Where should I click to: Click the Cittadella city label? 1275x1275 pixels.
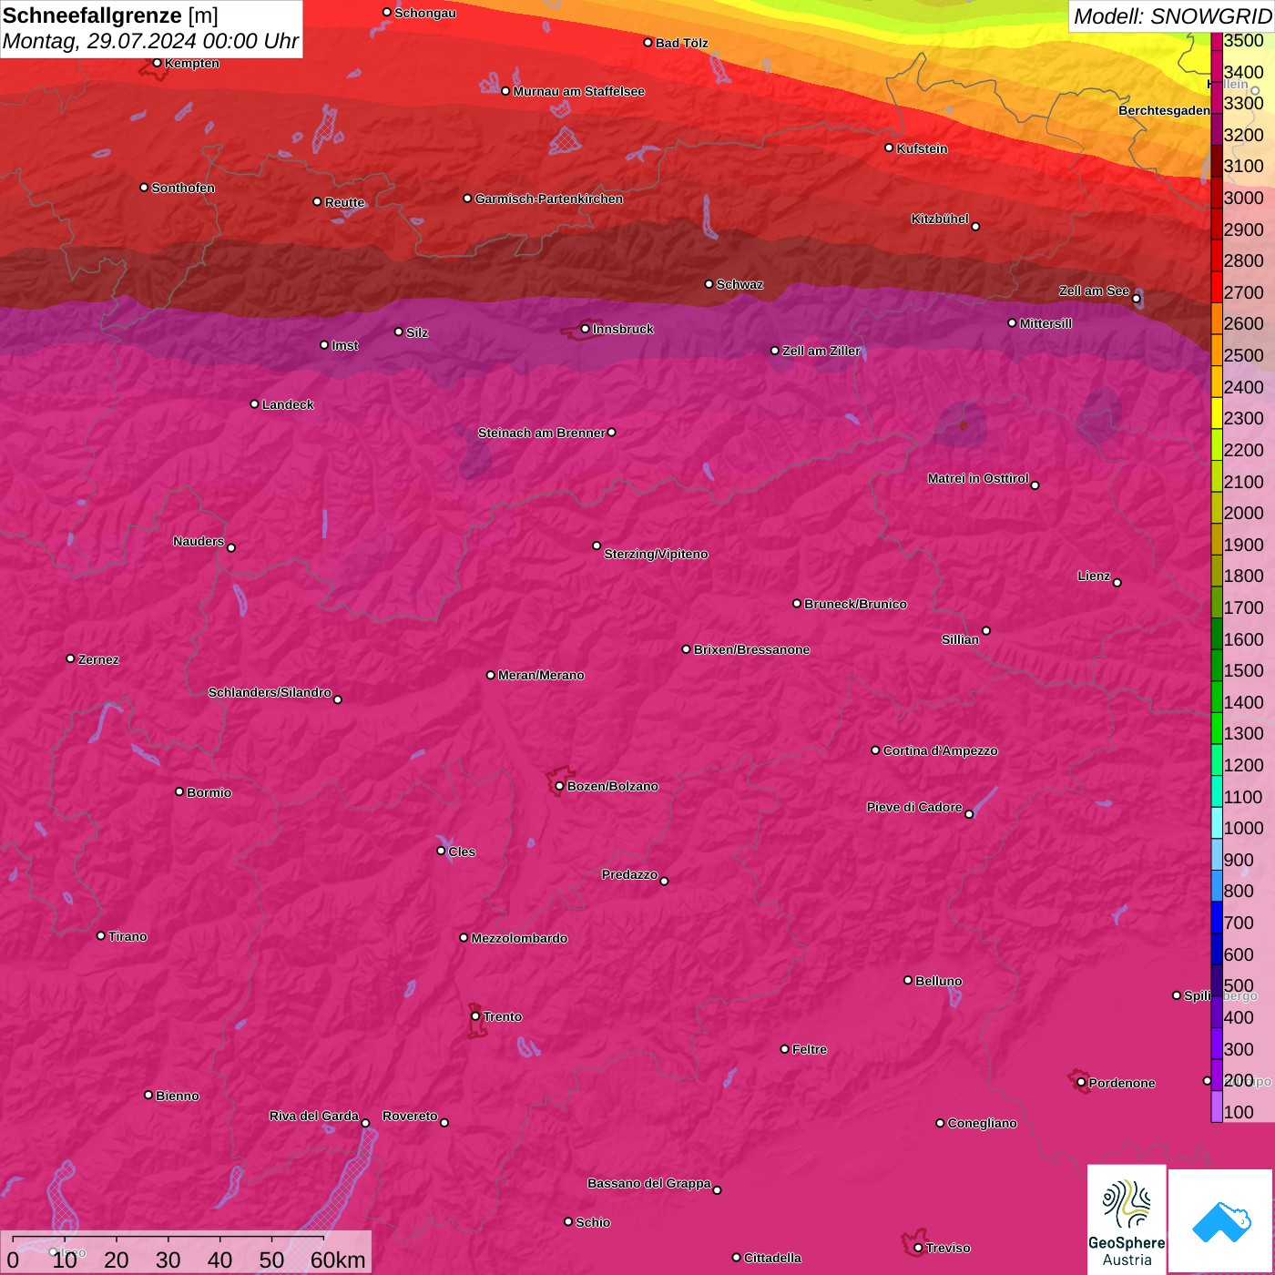click(772, 1258)
